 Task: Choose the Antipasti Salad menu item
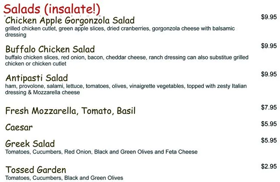tap(37, 78)
